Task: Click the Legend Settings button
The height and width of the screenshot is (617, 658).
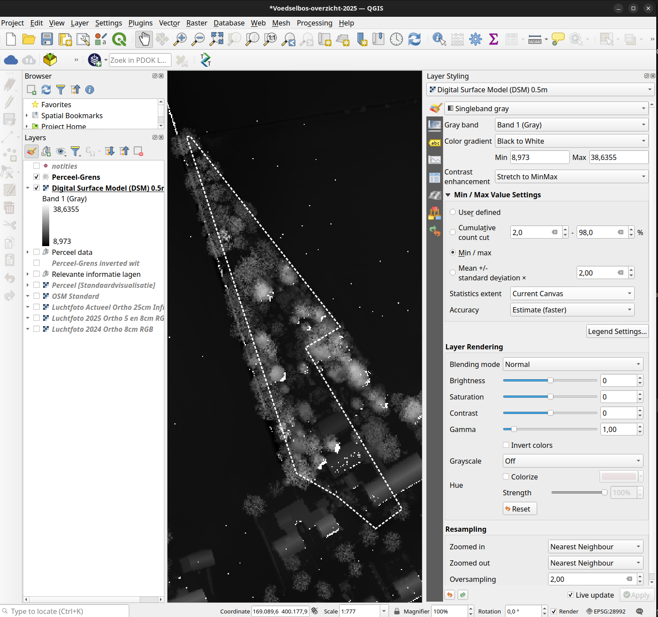Action: point(617,331)
